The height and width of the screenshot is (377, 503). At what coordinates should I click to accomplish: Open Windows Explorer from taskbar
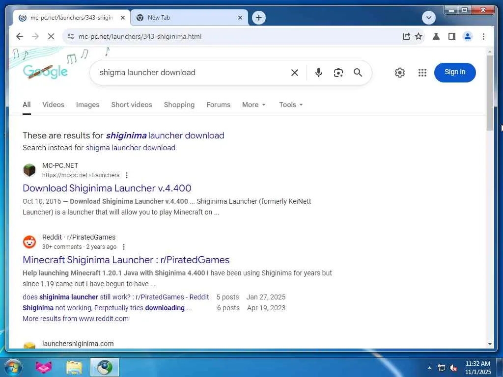[x=74, y=367]
